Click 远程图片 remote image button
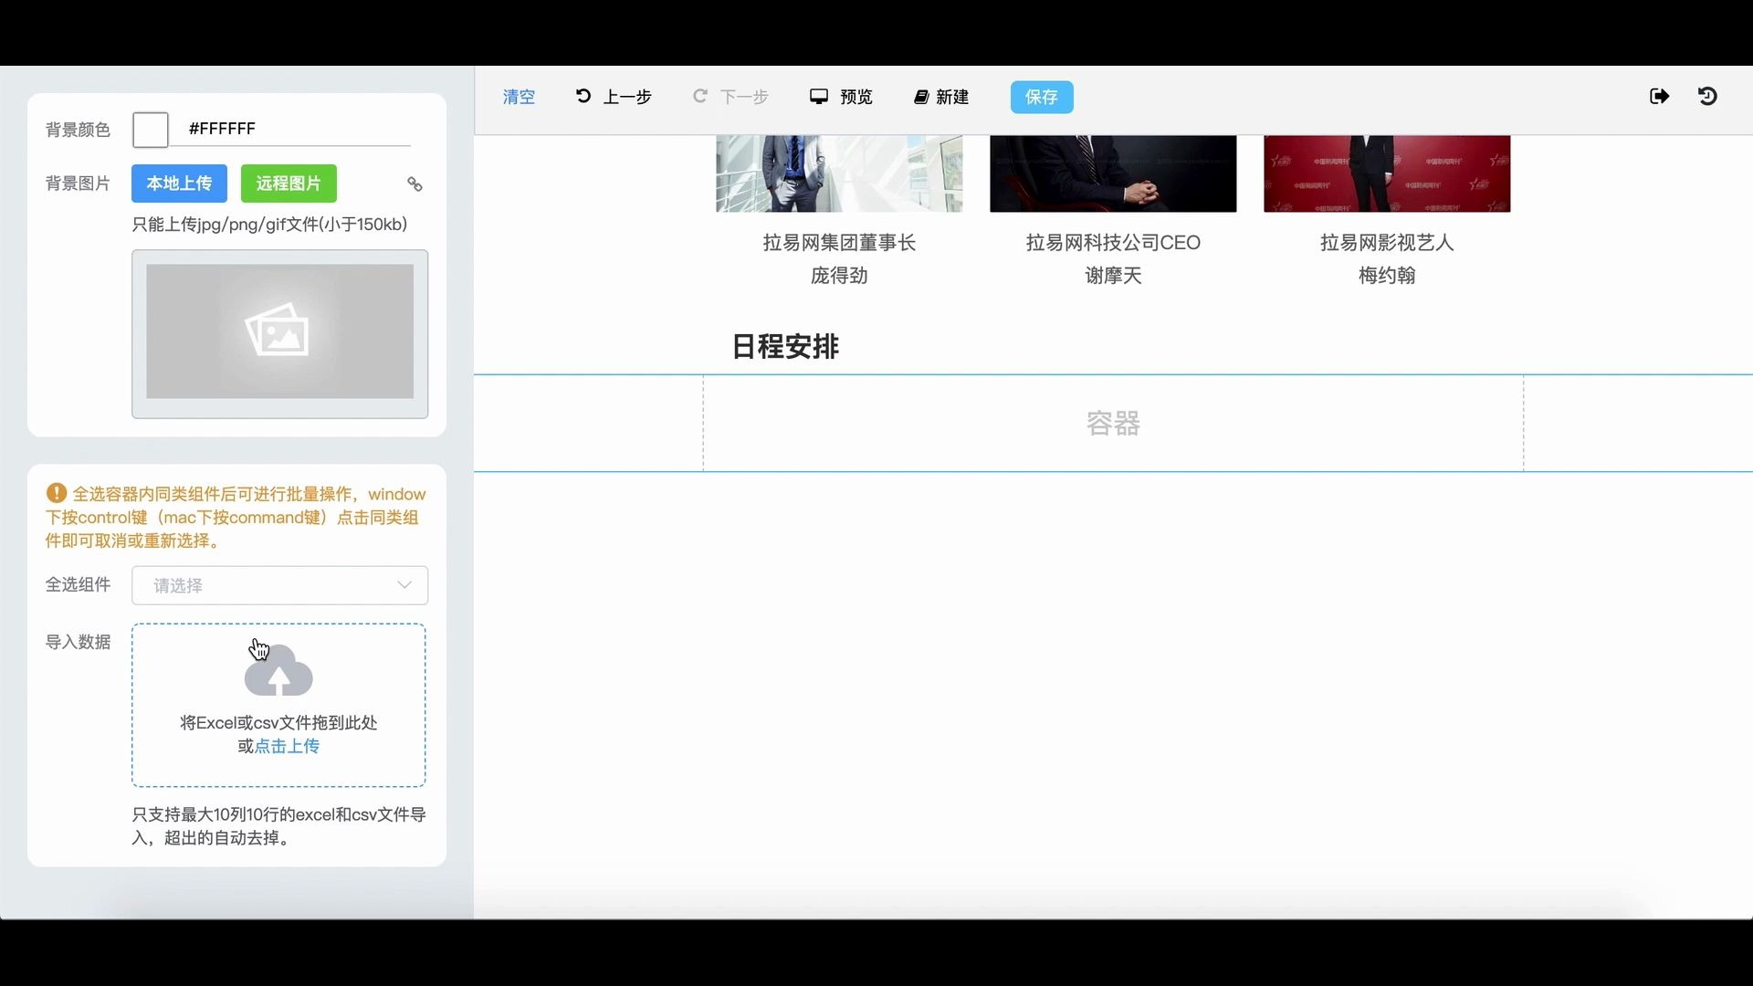 pyautogui.click(x=289, y=184)
